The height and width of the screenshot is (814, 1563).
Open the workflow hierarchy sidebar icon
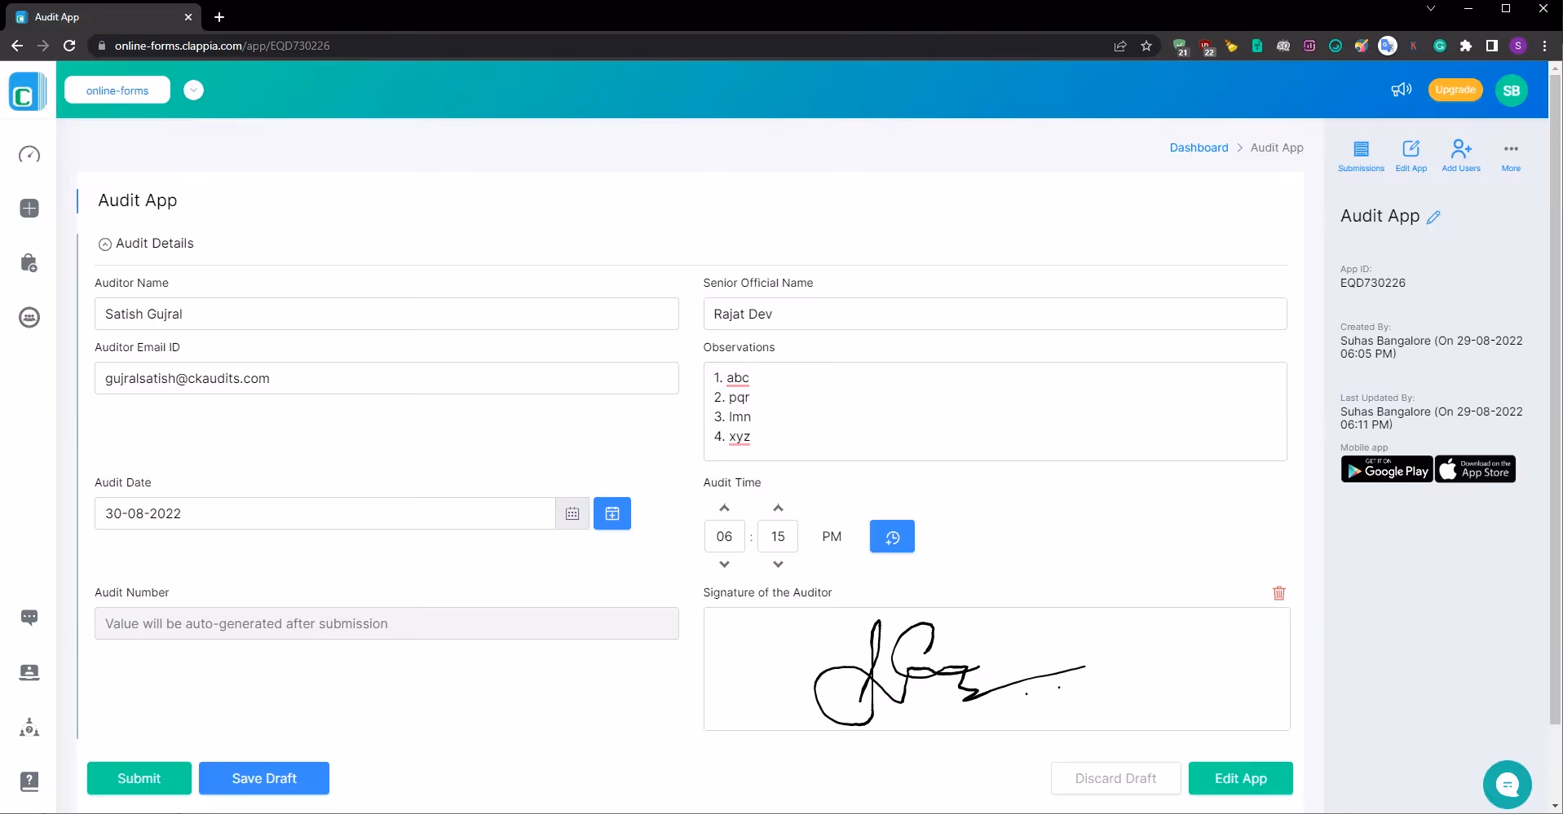click(x=29, y=727)
